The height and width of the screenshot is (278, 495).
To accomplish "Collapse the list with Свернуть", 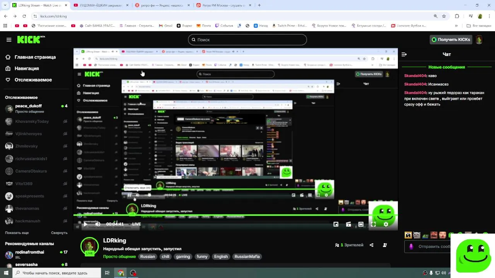I will (59, 233).
